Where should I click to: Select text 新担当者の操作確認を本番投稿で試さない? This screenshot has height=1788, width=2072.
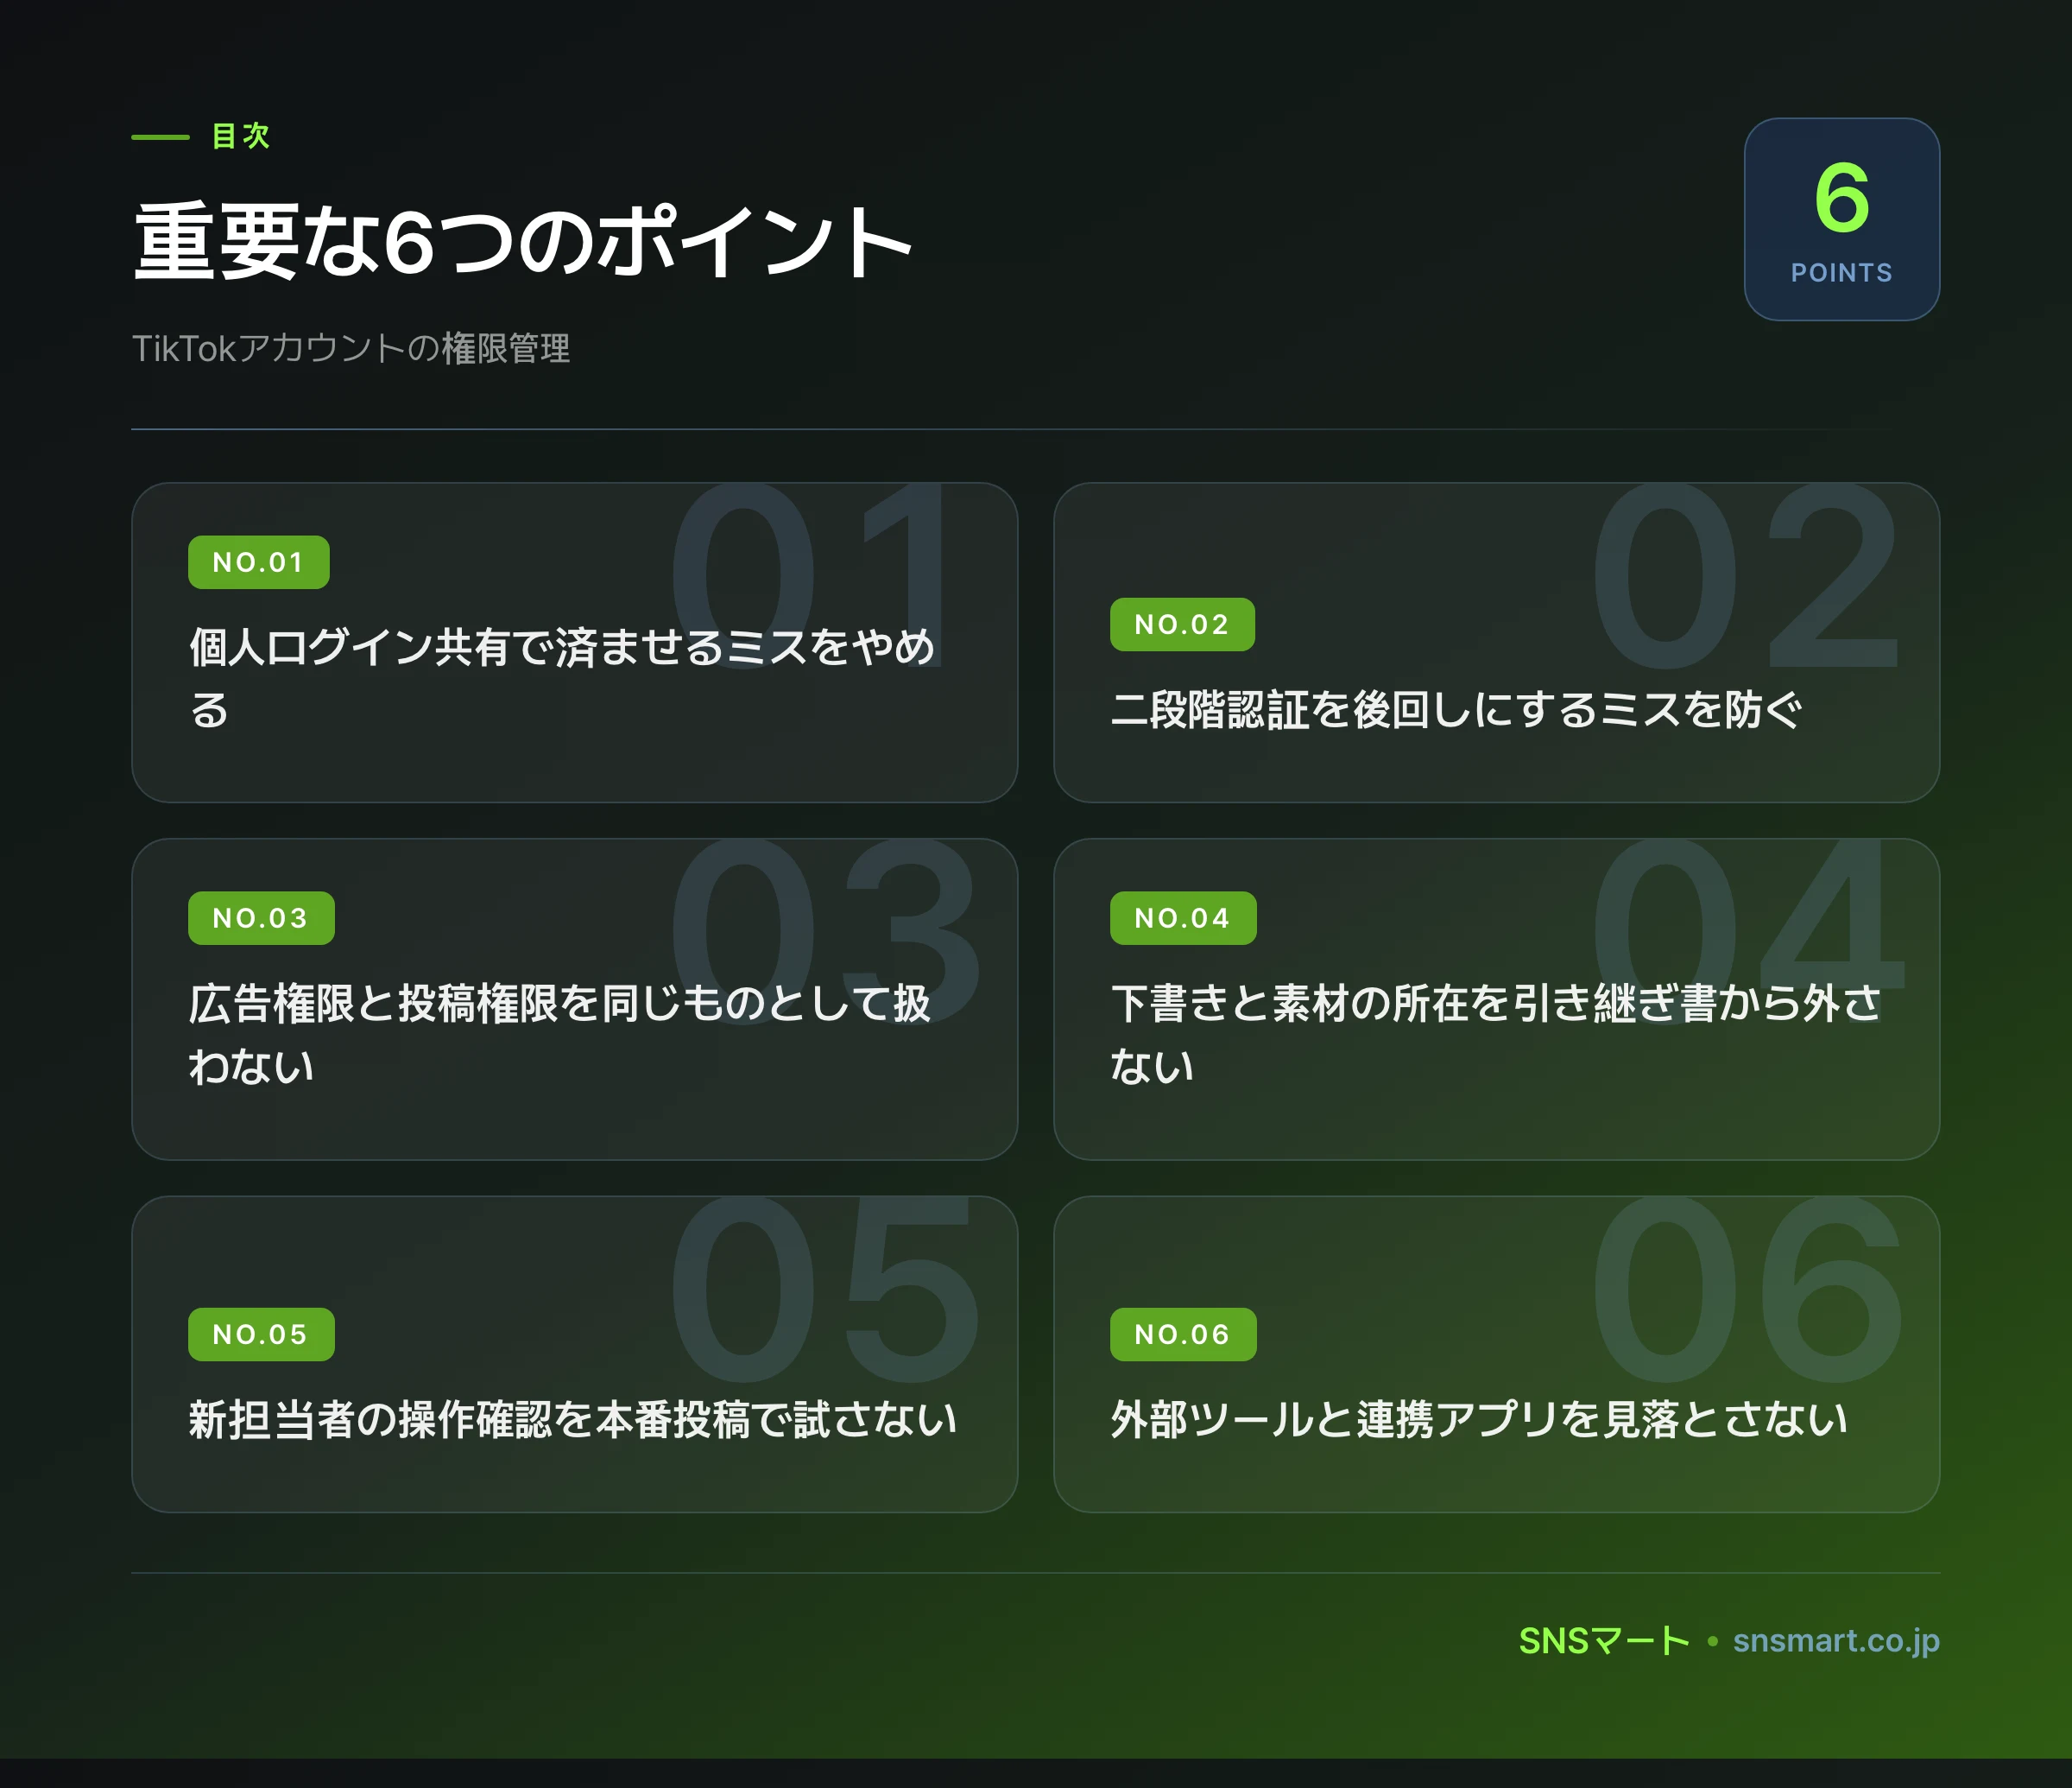573,1420
